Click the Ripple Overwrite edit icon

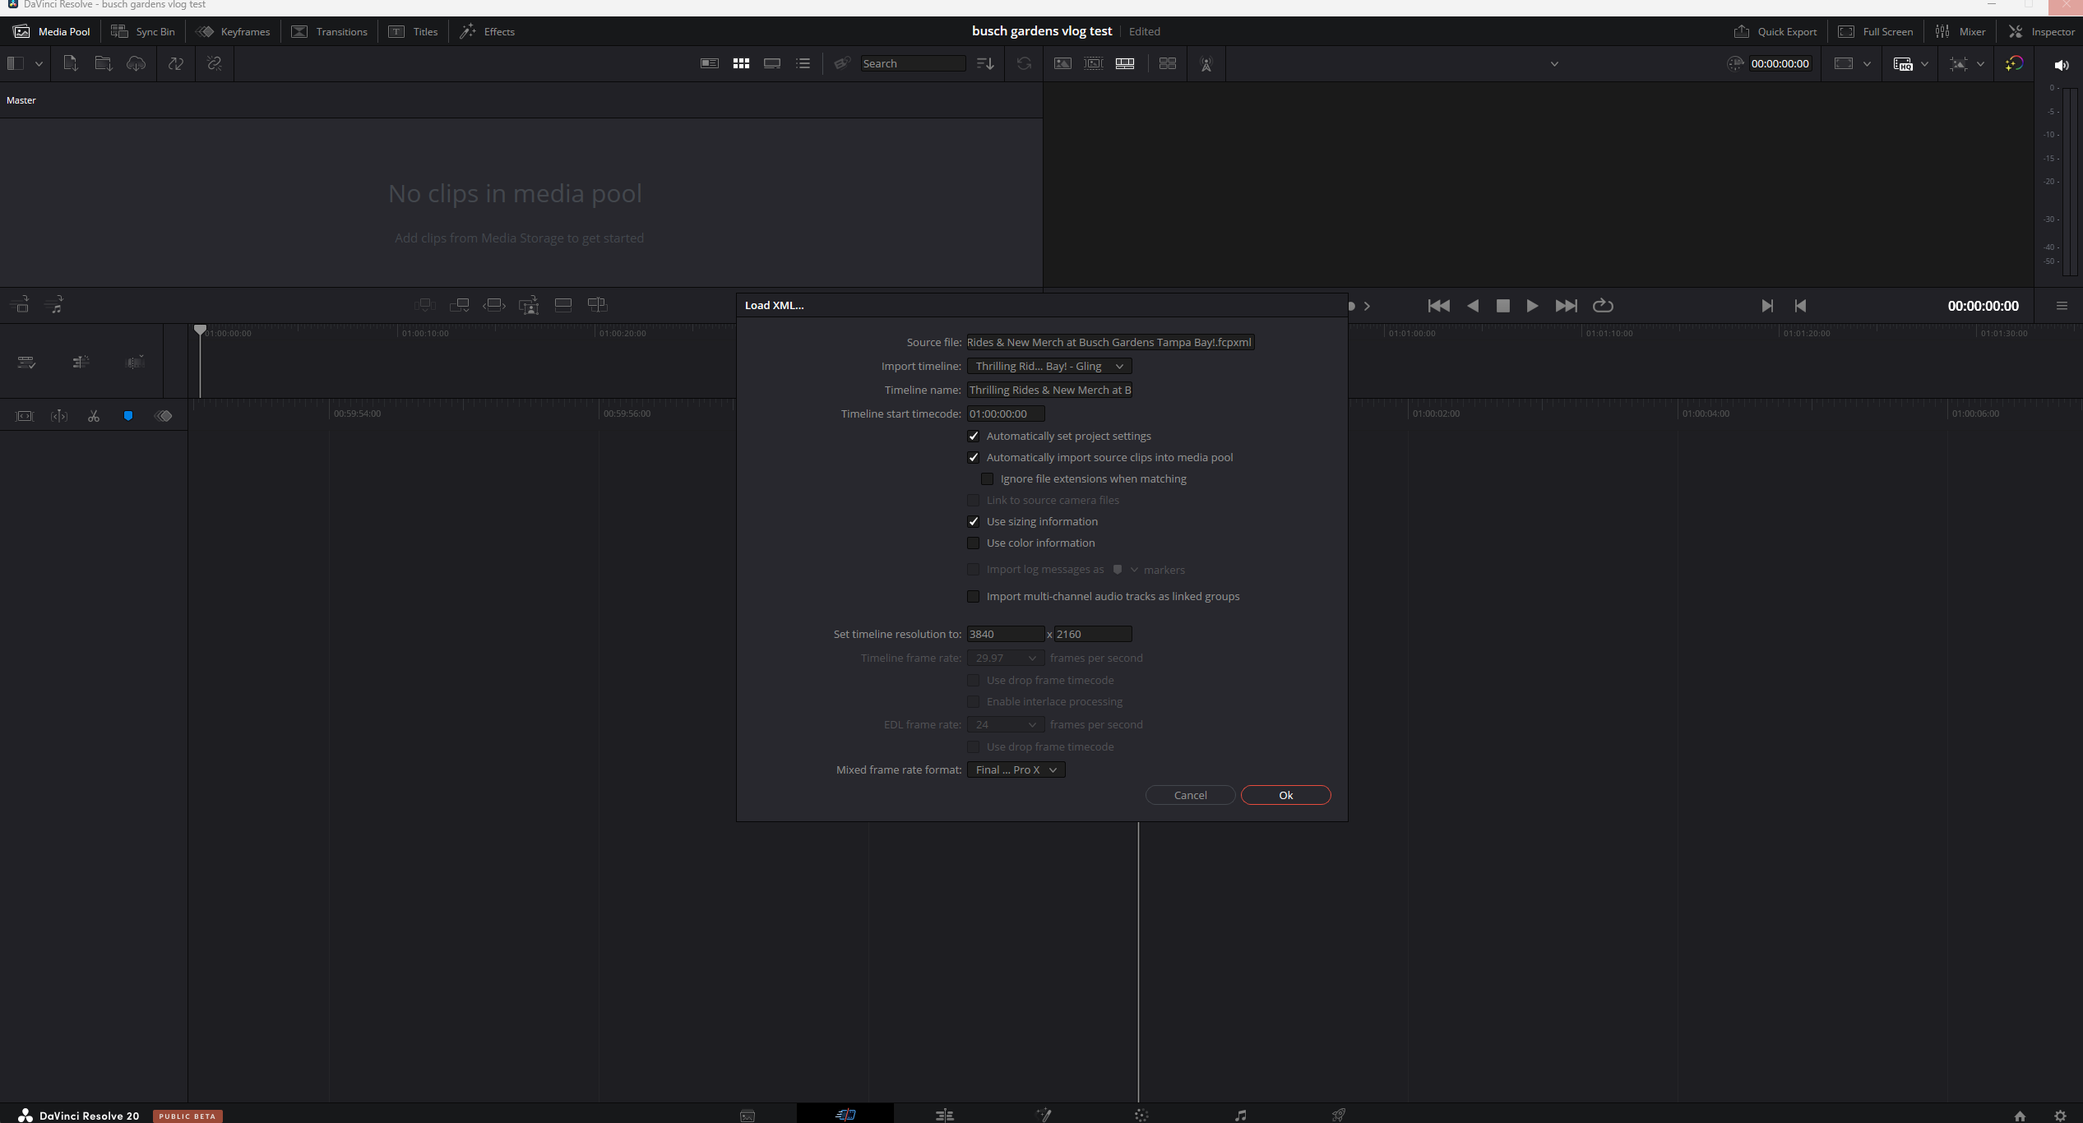(x=494, y=305)
